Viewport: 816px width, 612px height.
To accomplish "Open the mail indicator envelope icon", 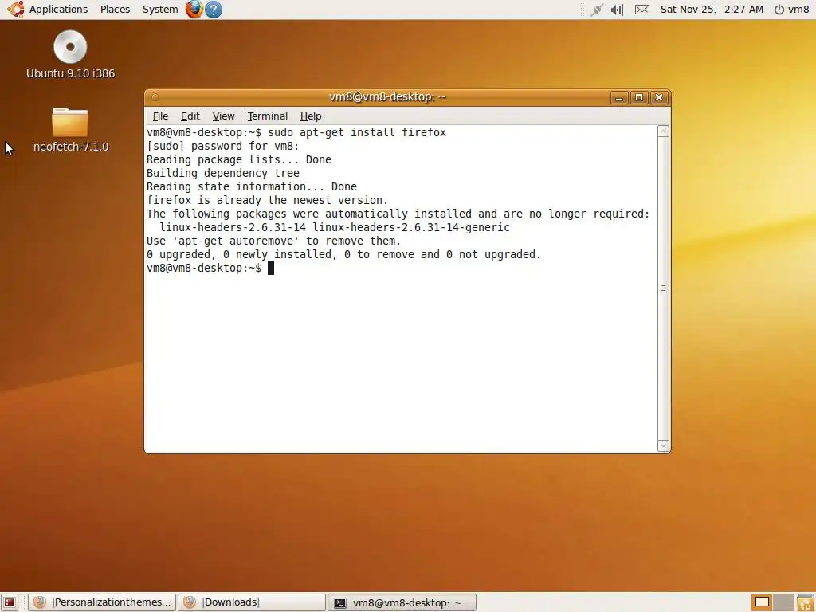I will pyautogui.click(x=642, y=10).
